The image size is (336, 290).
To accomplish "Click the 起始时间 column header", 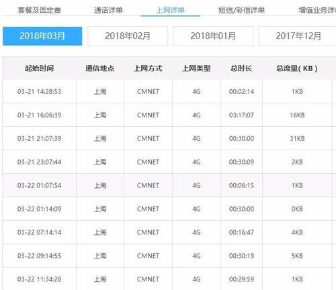I will point(39,68).
